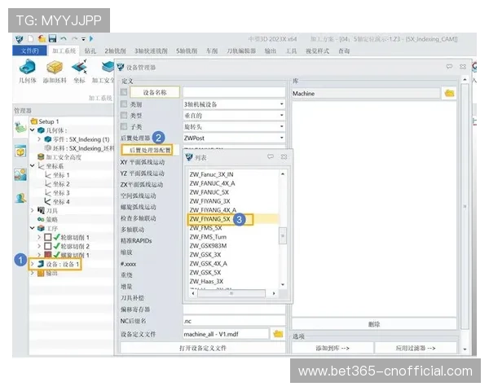Click the help bubble icon in 列表 dialog title
The height and width of the screenshot is (391, 489).
coord(271,157)
